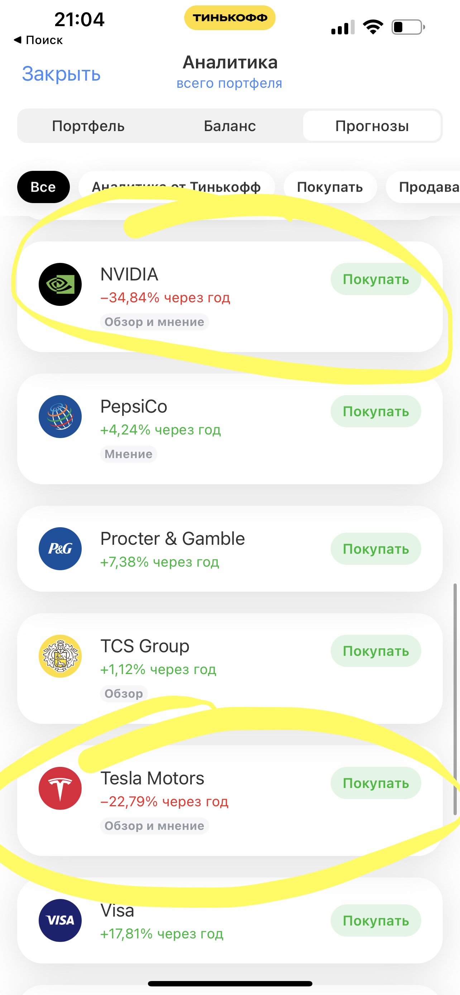Tap Закрыть to close analytics
The image size is (460, 995).
pos(61,73)
